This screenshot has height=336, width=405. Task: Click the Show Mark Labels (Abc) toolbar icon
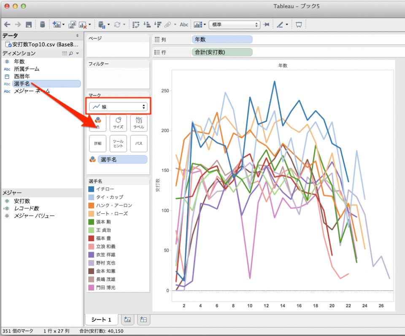[x=184, y=24]
